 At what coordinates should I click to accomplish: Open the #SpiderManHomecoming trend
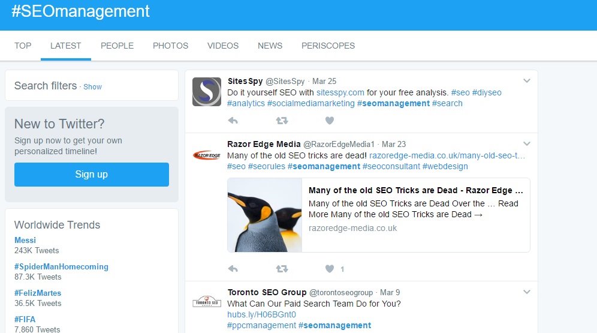[61, 267]
